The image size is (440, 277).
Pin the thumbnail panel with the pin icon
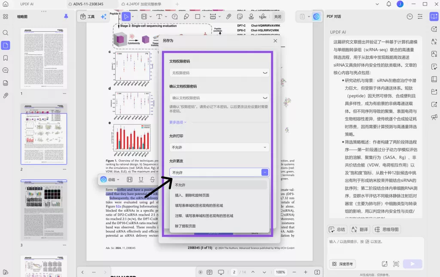(66, 17)
